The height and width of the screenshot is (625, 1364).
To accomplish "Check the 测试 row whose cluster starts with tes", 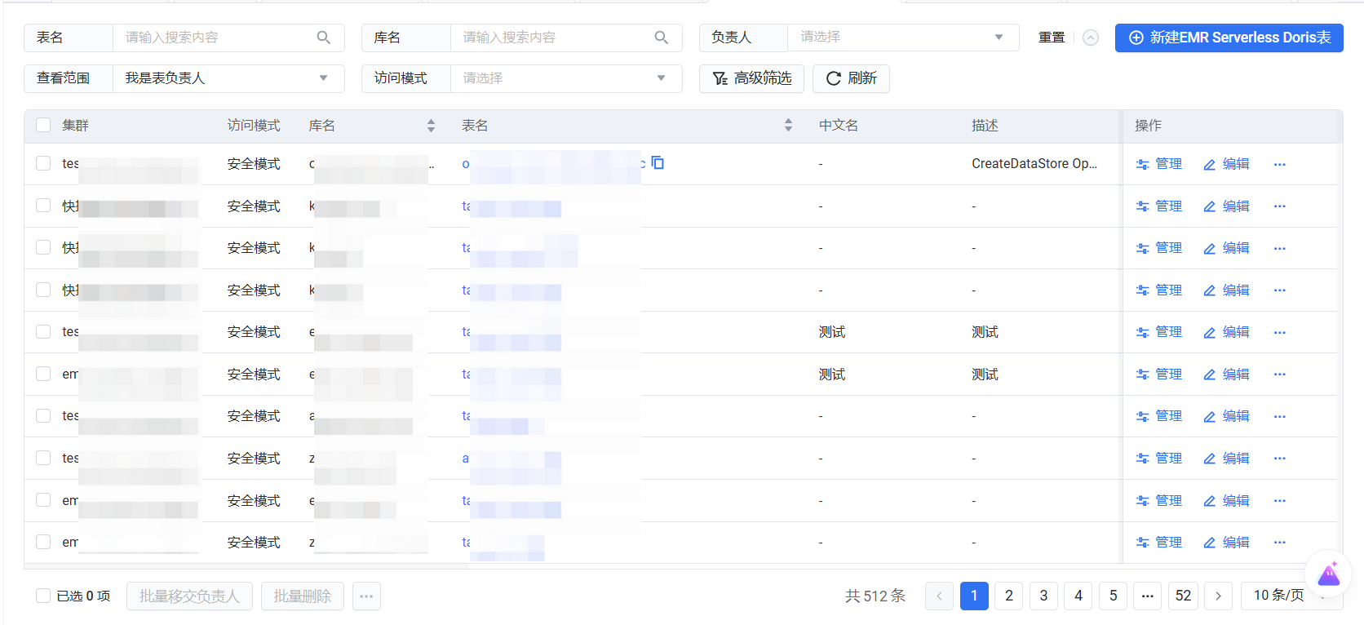I will pyautogui.click(x=43, y=331).
